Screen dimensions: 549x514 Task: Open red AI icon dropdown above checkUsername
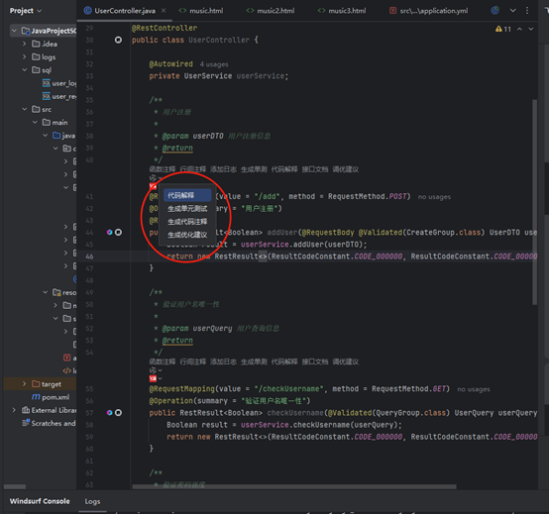point(156,378)
